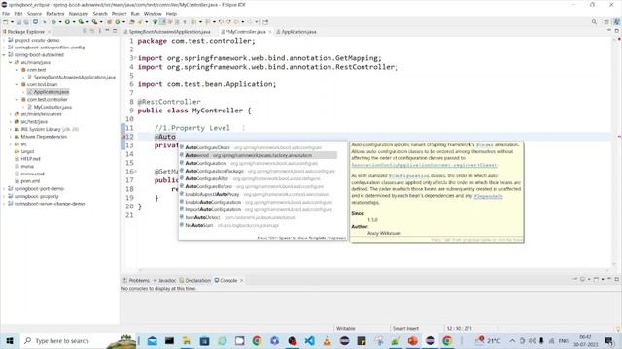Click the Java perspective icon at top right
The width and height of the screenshot is (622, 349).
point(617,22)
